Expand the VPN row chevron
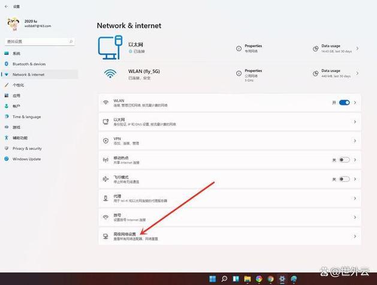 [x=355, y=141]
